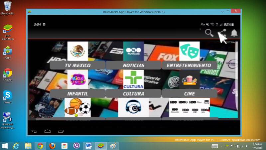266x150 pixels.
Task: Click the green Cultura logo thumbnail
Action: click(x=133, y=79)
